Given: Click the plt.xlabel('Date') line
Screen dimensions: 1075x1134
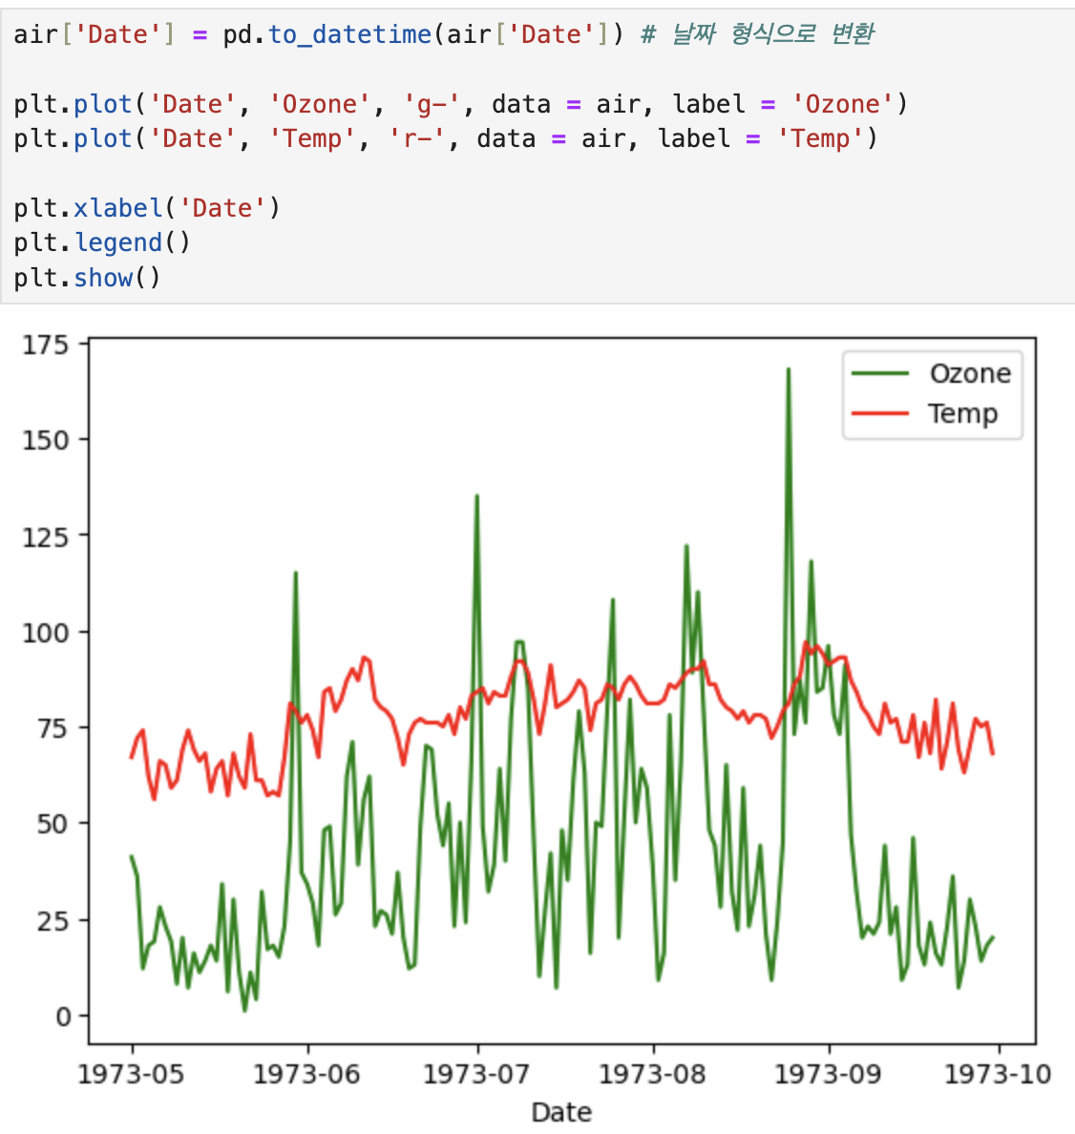Looking at the screenshot, I should 147,208.
